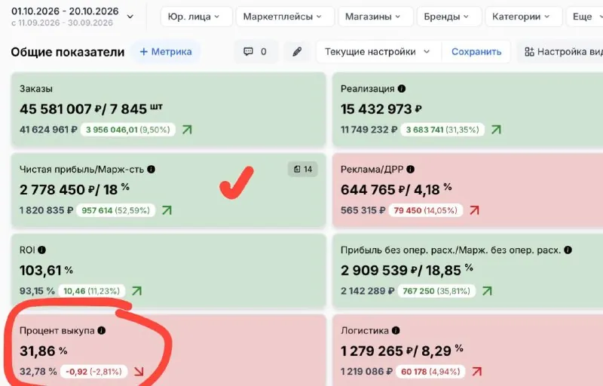Viewport: 603px width, 386px height.
Task: Show info for Прибыль без опер. расх.
Action: pyautogui.click(x=568, y=250)
